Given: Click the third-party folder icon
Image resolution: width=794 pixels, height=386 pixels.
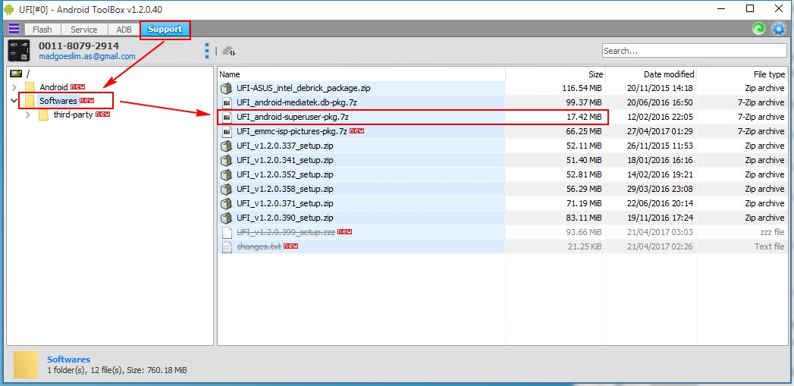Looking at the screenshot, I should 44,115.
